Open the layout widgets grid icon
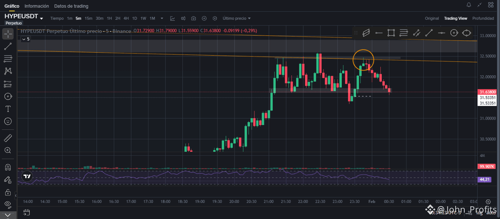The width and height of the screenshot is (500, 219). 491,5
